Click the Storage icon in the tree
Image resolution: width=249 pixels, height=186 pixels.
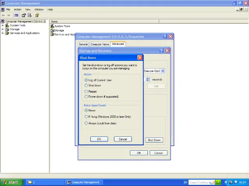click(7, 29)
